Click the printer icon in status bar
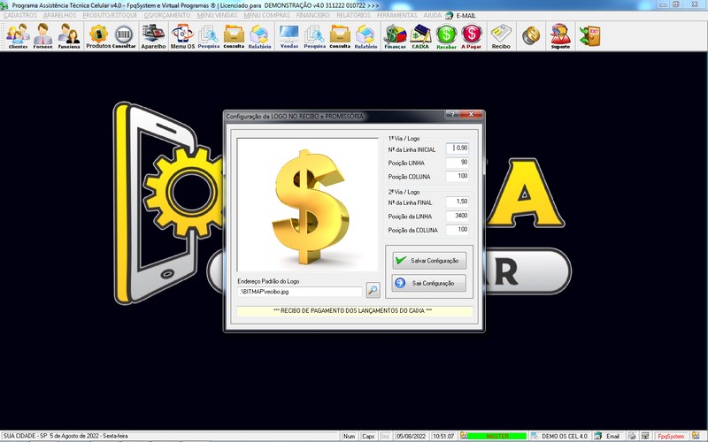 point(632,436)
